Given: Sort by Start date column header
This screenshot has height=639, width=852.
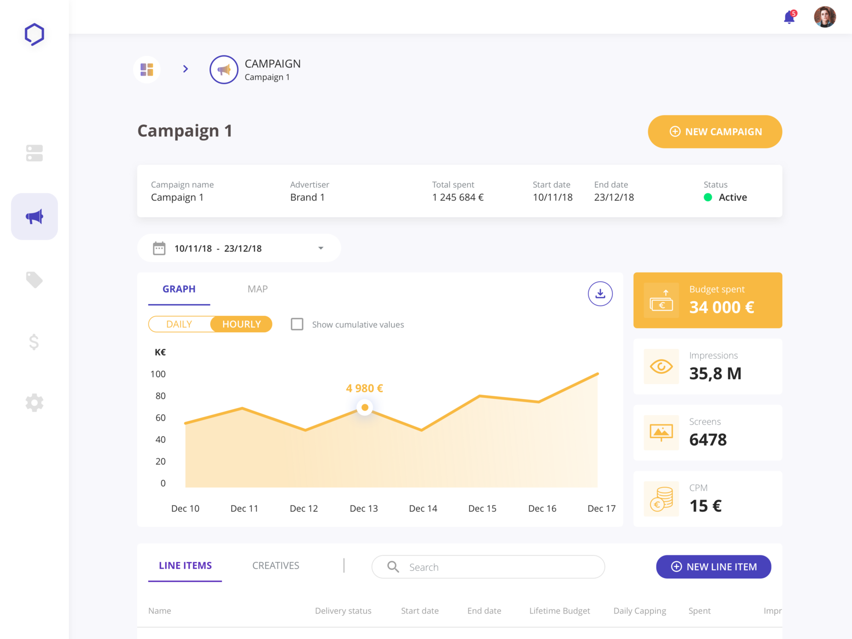Looking at the screenshot, I should [420, 611].
